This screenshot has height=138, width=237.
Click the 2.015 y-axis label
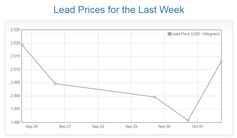coord(15,56)
